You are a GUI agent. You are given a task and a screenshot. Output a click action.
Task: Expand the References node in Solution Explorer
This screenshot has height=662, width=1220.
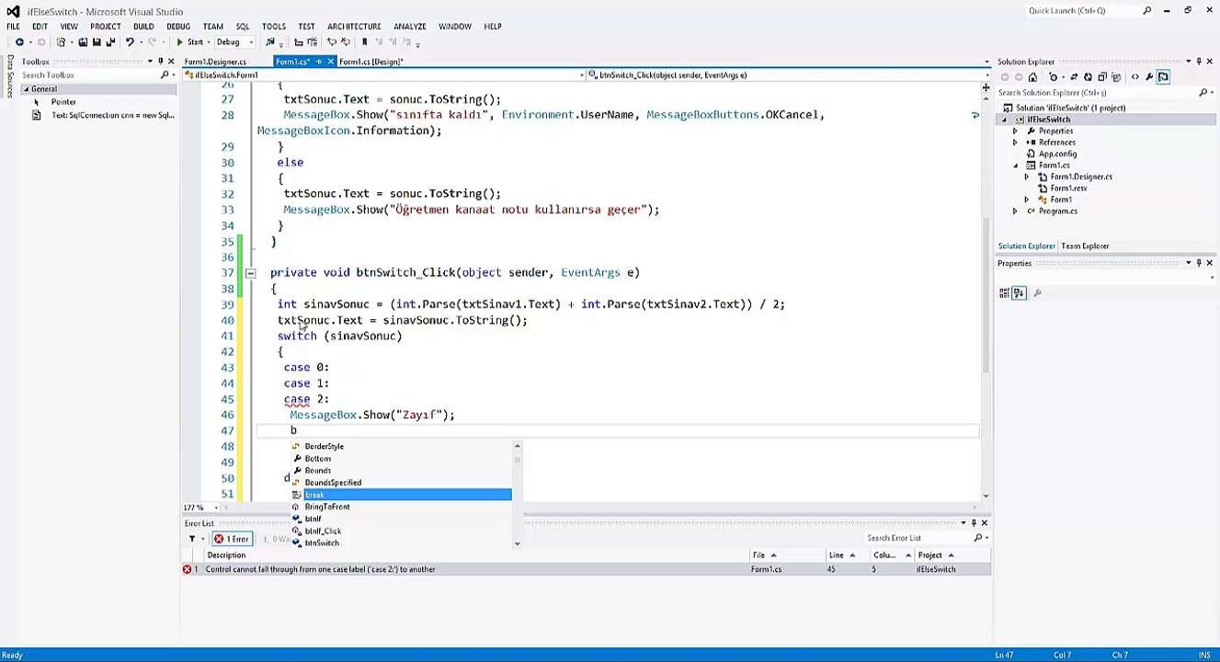click(1015, 143)
